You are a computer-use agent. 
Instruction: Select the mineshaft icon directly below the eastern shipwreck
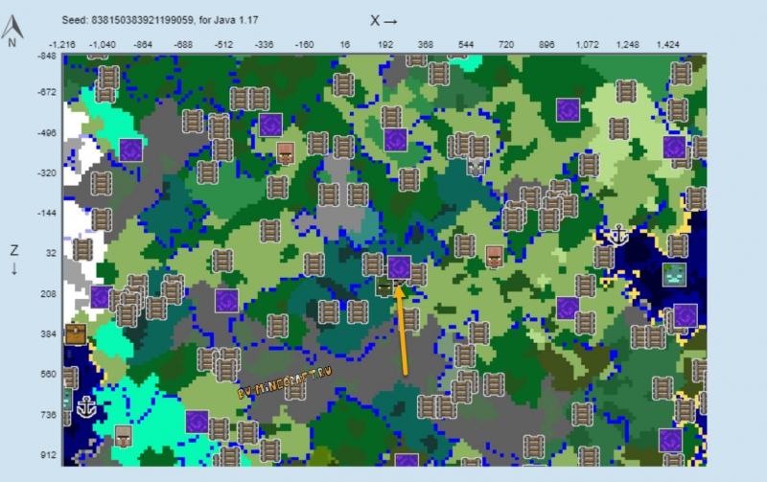(x=604, y=257)
